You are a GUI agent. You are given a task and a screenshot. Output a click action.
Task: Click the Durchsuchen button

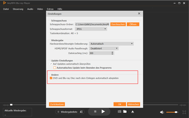coord(118,24)
